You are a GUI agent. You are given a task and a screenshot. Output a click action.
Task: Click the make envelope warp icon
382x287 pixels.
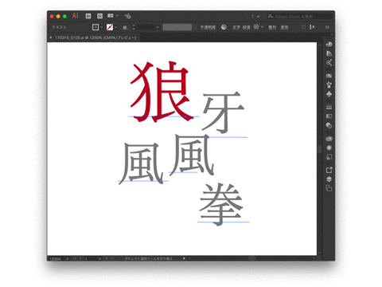point(256,27)
